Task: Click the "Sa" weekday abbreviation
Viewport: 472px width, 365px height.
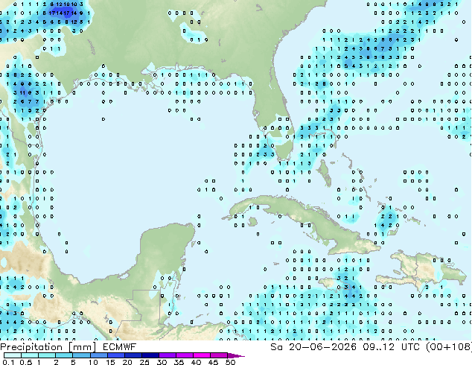Action: [x=276, y=347]
